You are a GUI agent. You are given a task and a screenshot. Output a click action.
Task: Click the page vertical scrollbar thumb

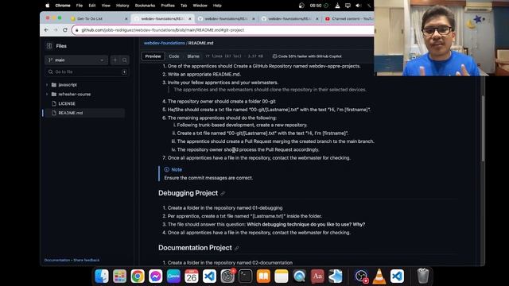tap(483, 128)
